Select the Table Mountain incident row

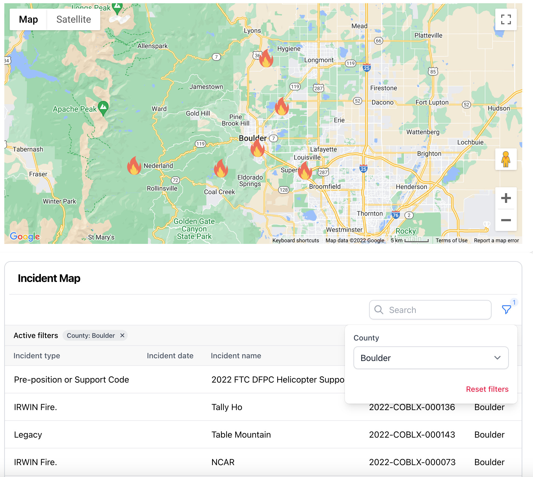coord(241,434)
